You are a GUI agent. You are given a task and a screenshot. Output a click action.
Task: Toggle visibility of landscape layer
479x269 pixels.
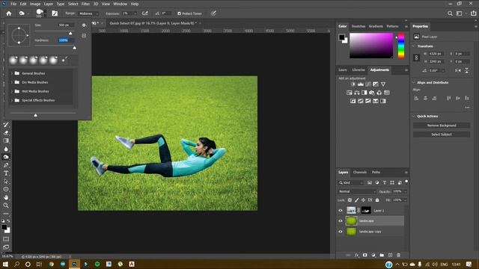tap(341, 221)
